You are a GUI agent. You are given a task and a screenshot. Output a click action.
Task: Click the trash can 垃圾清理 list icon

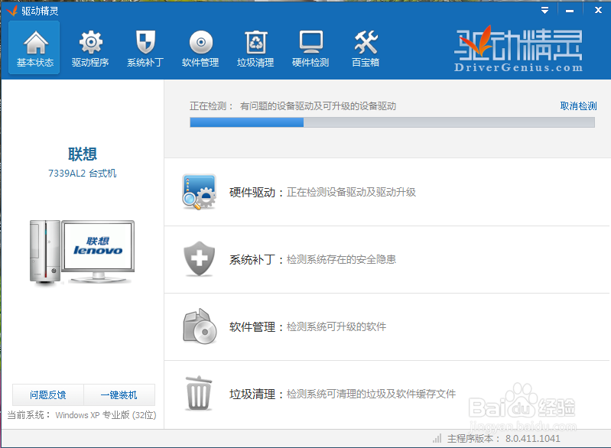[x=199, y=394]
